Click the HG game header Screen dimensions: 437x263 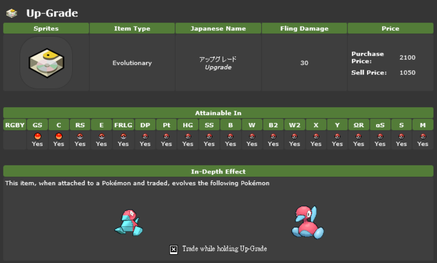[188, 125]
